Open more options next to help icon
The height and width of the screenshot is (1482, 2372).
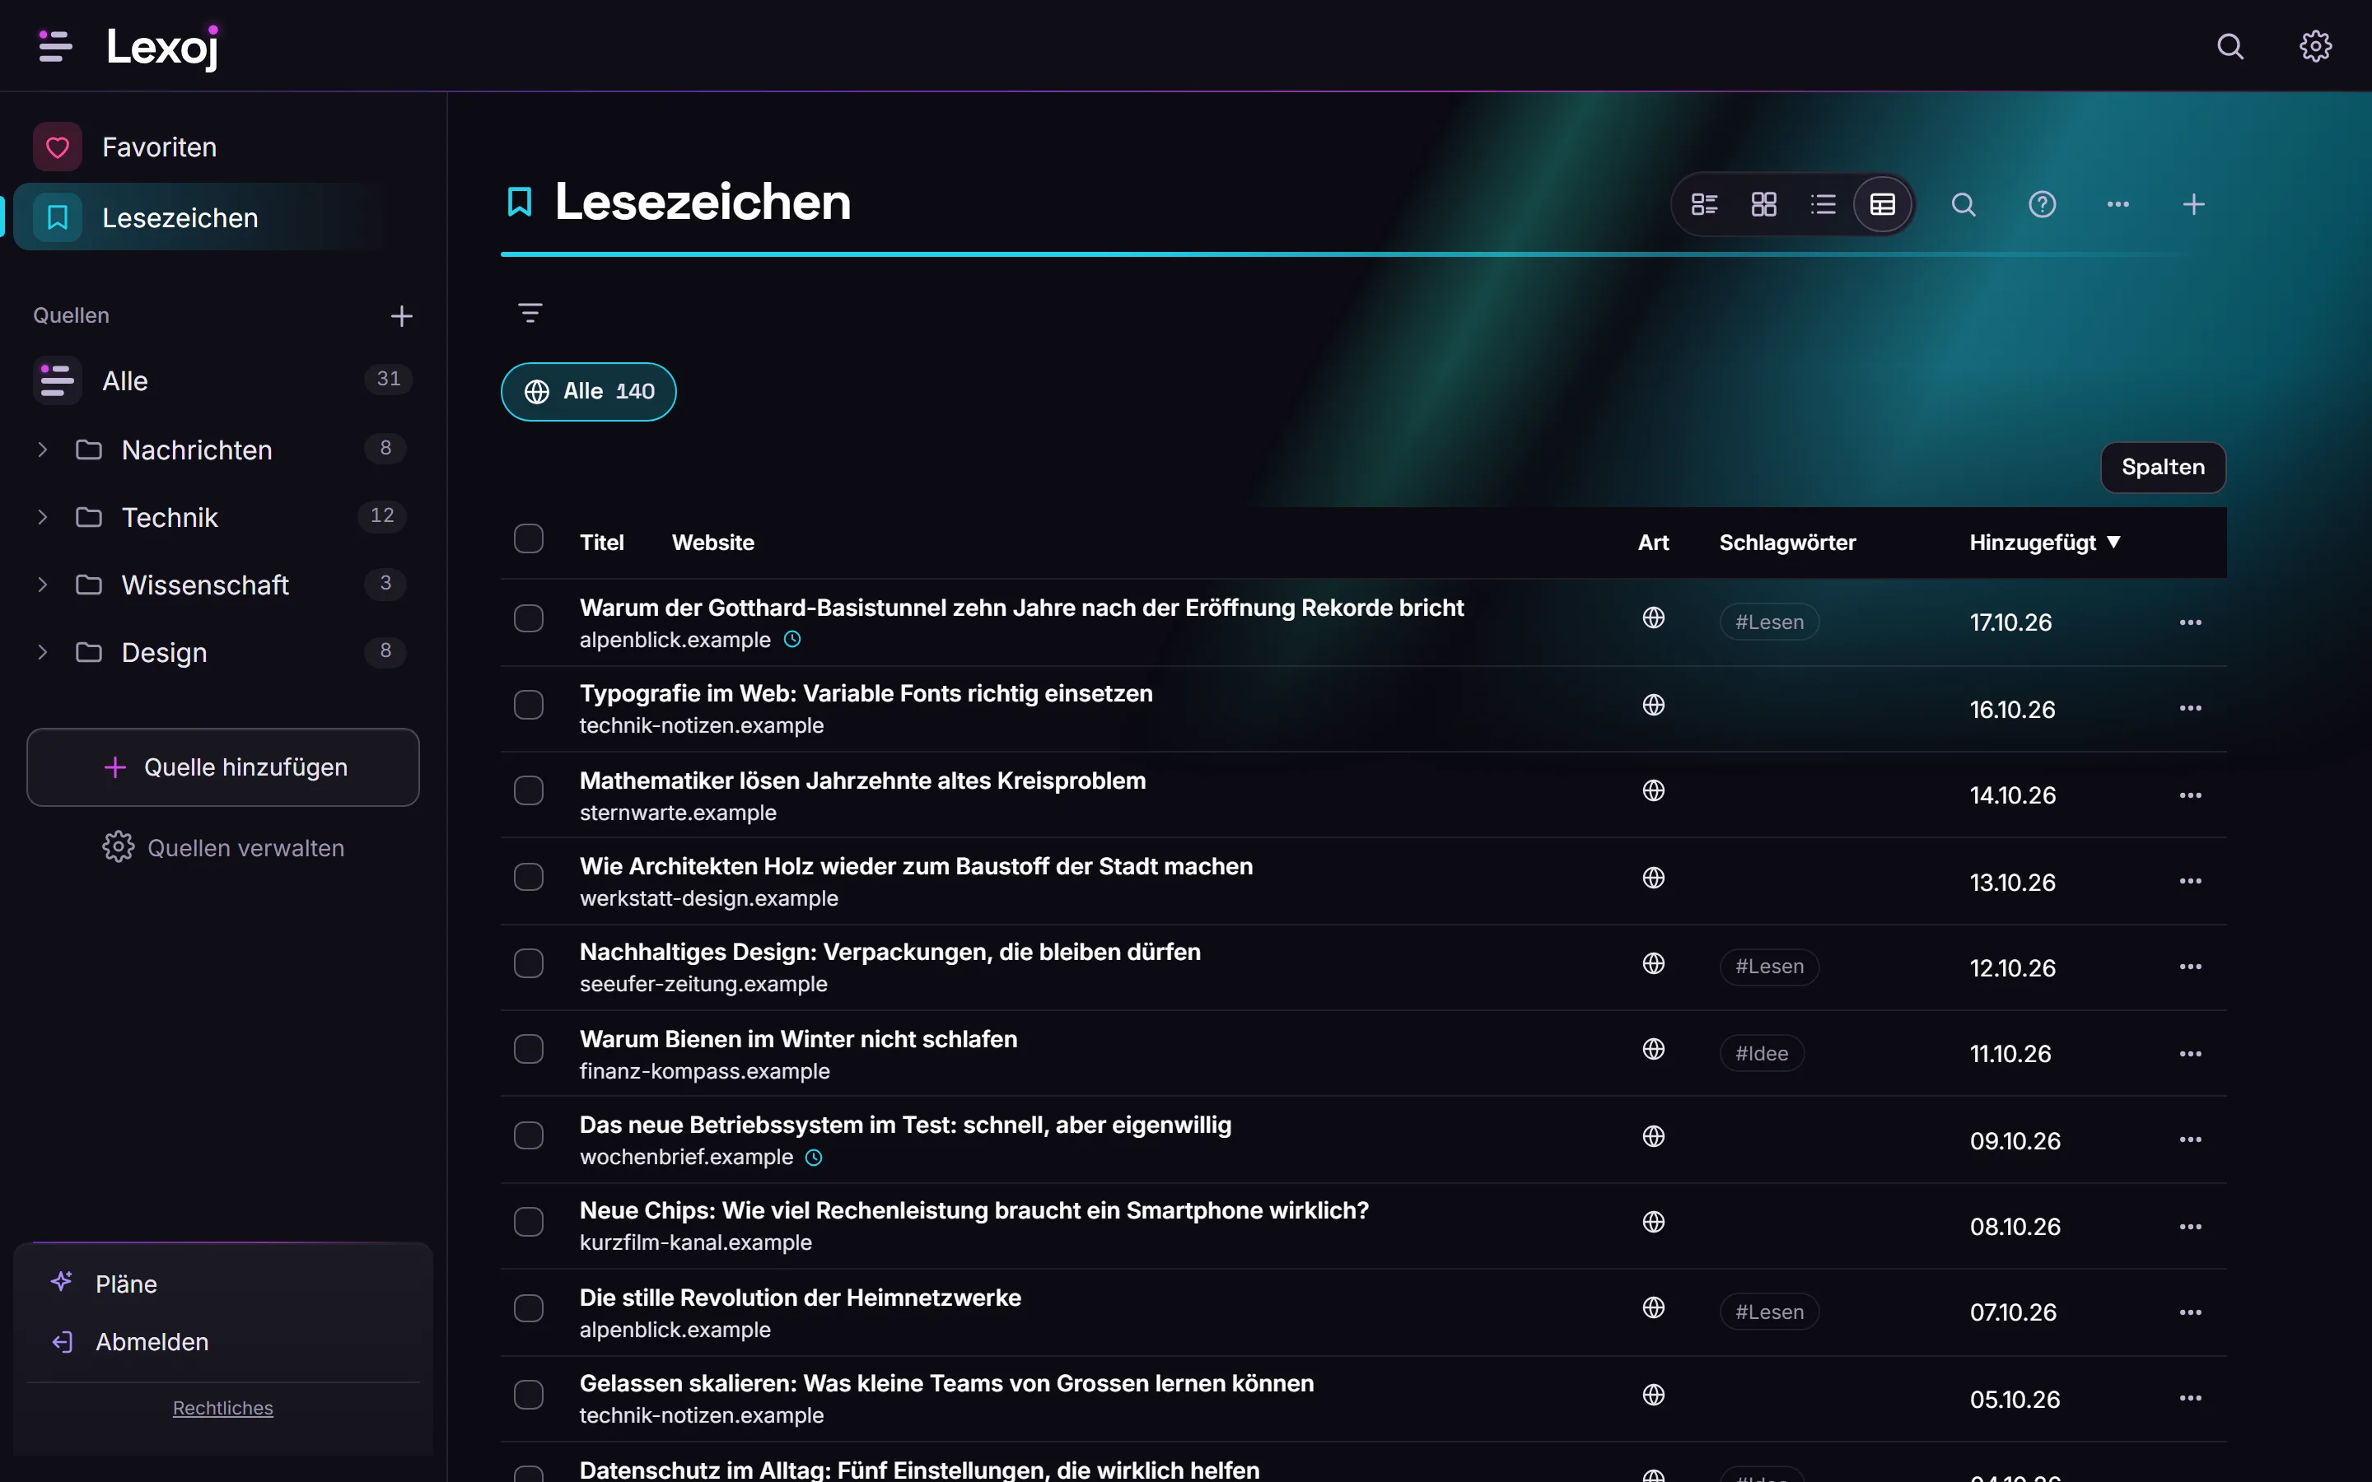[x=2118, y=204]
